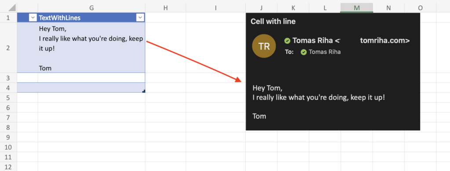Open the filter dropdown left of TextWithLines

33,18
